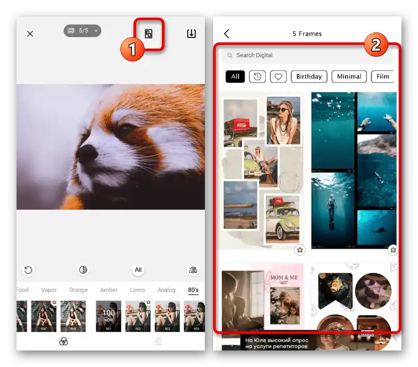
Task: Tap the premium crown on AN7 filter
Action: point(54,302)
